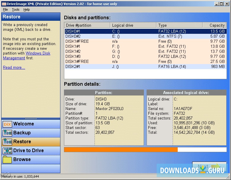231x180 pixels.
Task: Click the sidebar panel splitter grip
Action: 31,118
